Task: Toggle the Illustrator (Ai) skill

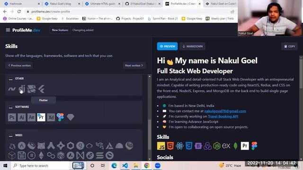Action: pyautogui.click(x=22, y=117)
